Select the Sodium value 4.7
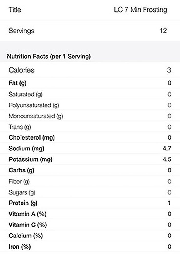The height and width of the screenshot is (257, 180). (x=167, y=148)
